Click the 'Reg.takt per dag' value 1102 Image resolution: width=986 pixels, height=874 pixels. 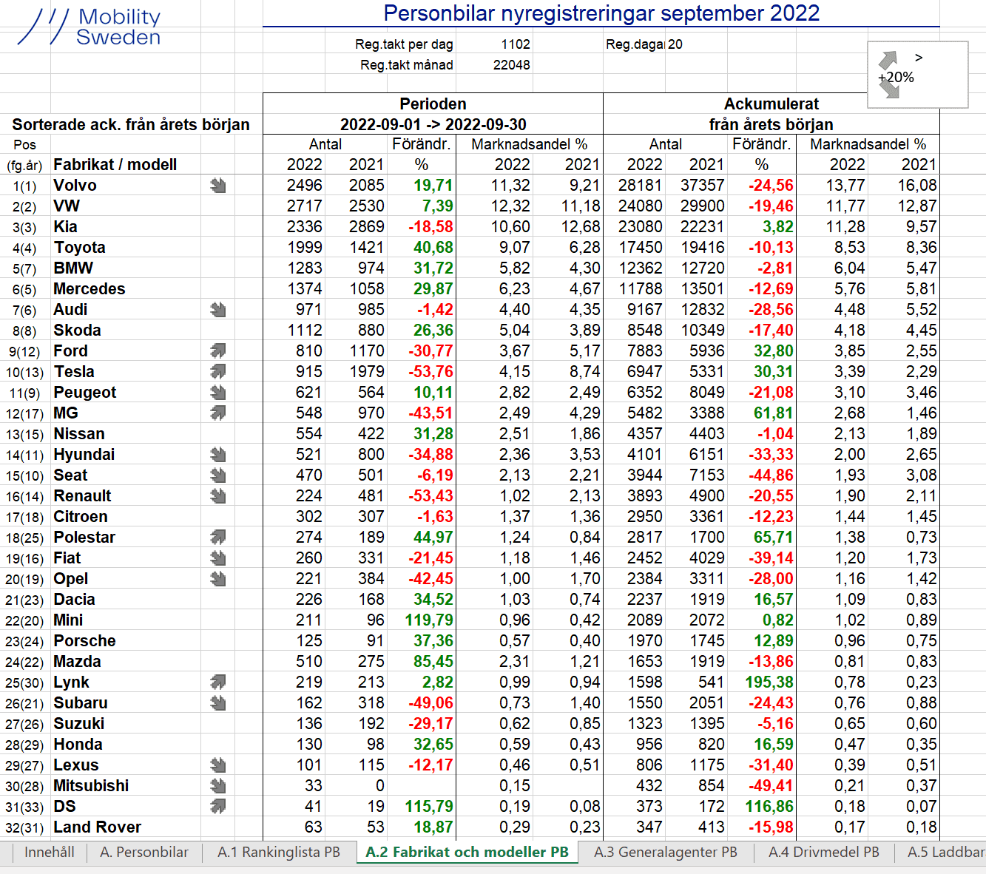(516, 44)
